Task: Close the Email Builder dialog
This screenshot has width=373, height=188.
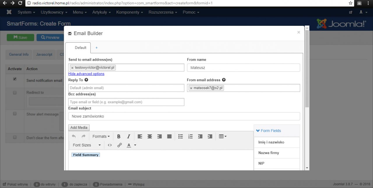Action: 298,32
